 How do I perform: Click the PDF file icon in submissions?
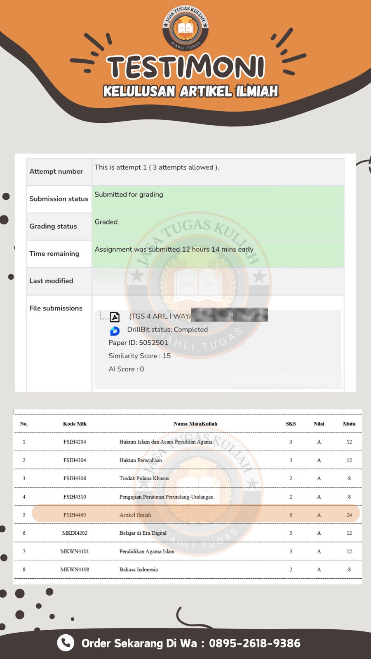pos(115,317)
